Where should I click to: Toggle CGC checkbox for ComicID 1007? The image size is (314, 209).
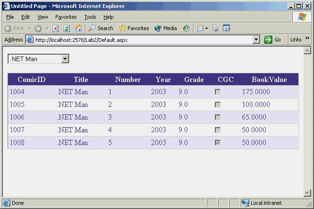click(218, 130)
